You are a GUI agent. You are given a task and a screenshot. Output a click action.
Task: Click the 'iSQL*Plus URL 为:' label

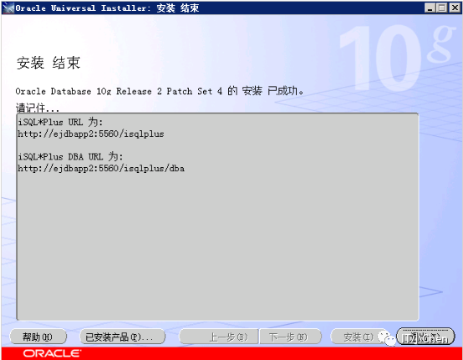(60, 122)
